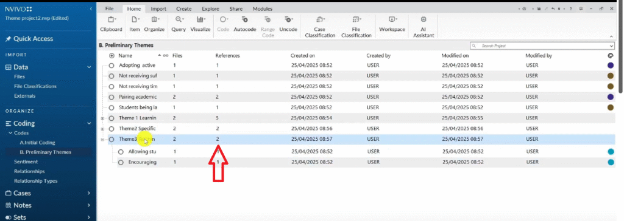Collapse the navigation sidebar arrow
624x221 pixels.
point(91,8)
